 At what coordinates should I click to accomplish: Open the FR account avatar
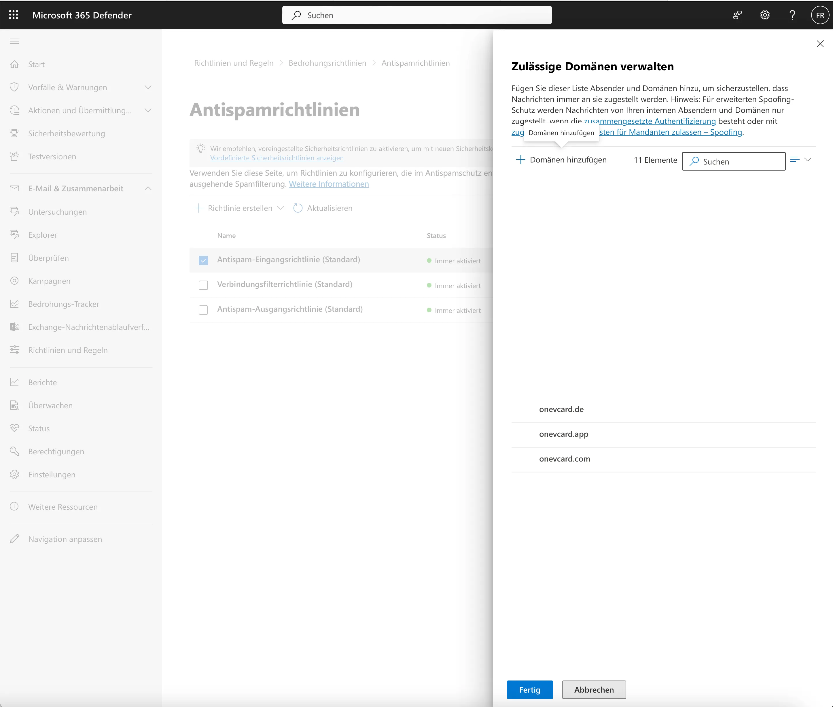pos(820,15)
